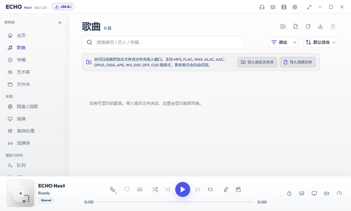
Task: Open 网盘 / 远程 in the sidebar
Action: point(33,106)
